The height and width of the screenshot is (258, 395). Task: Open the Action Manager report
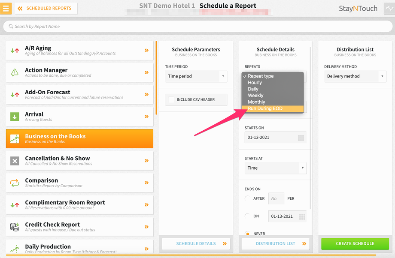click(x=79, y=72)
